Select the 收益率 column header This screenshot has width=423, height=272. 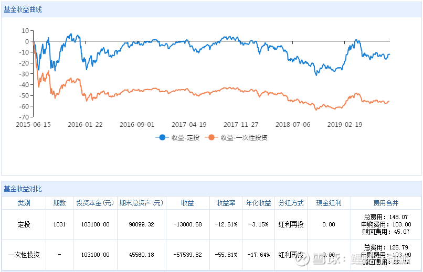click(x=226, y=203)
